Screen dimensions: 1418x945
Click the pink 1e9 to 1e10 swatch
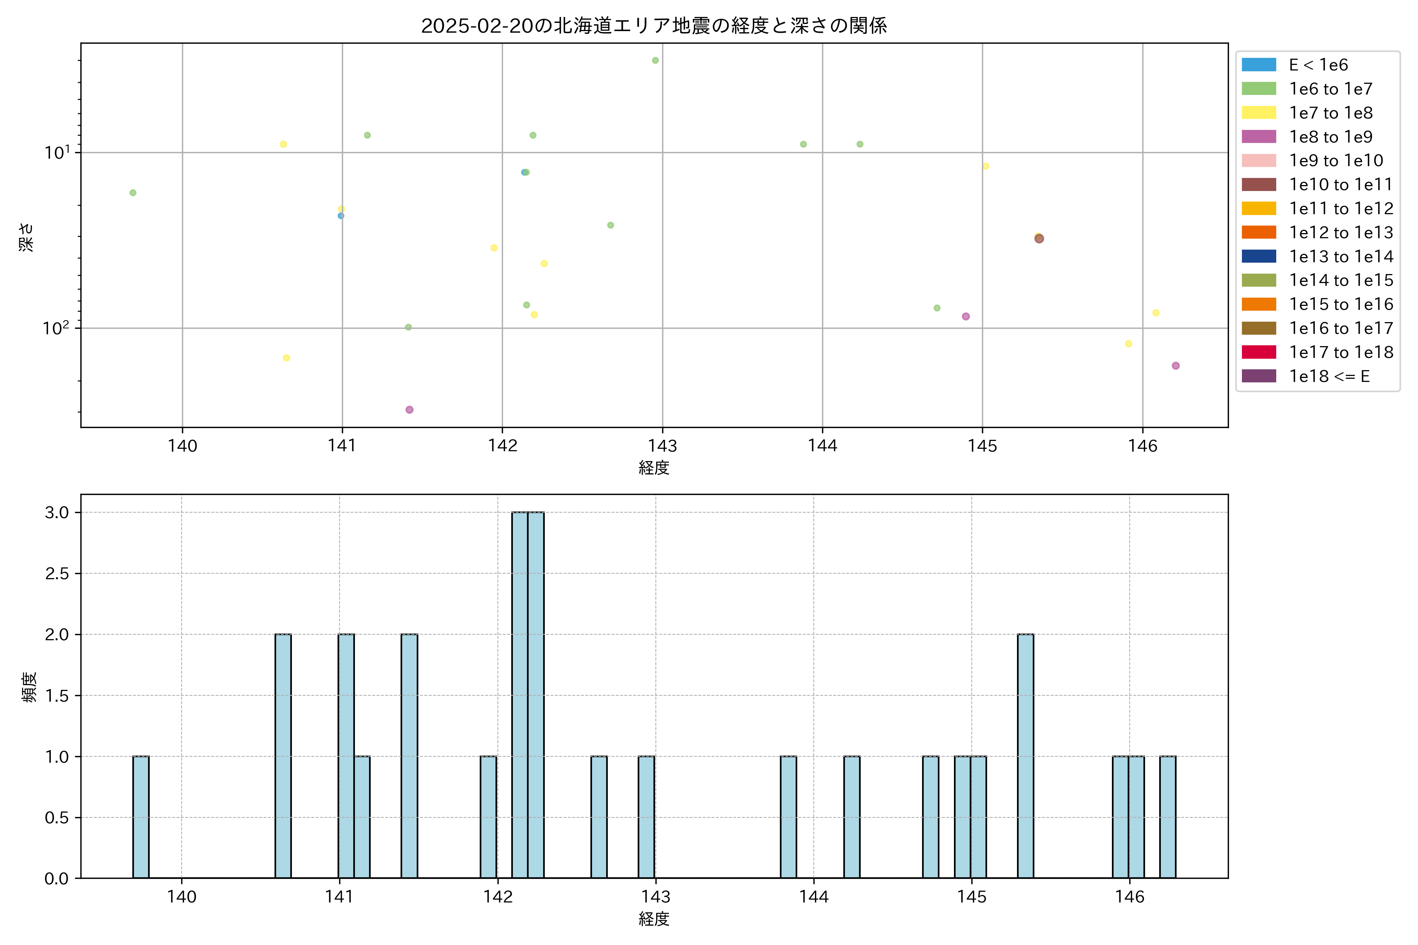click(x=1258, y=161)
